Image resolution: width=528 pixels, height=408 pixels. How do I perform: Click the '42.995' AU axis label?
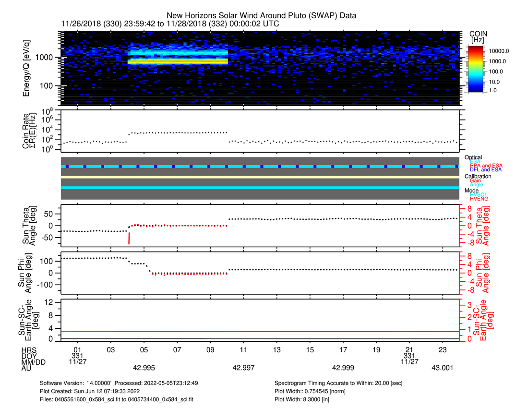(144, 368)
